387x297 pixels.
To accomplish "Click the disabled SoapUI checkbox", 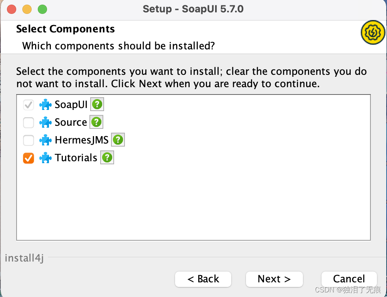I will [x=29, y=105].
